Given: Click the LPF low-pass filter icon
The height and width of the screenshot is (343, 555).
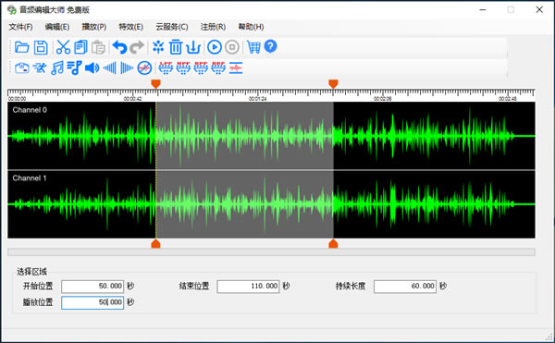Looking at the screenshot, I should coord(166,67).
